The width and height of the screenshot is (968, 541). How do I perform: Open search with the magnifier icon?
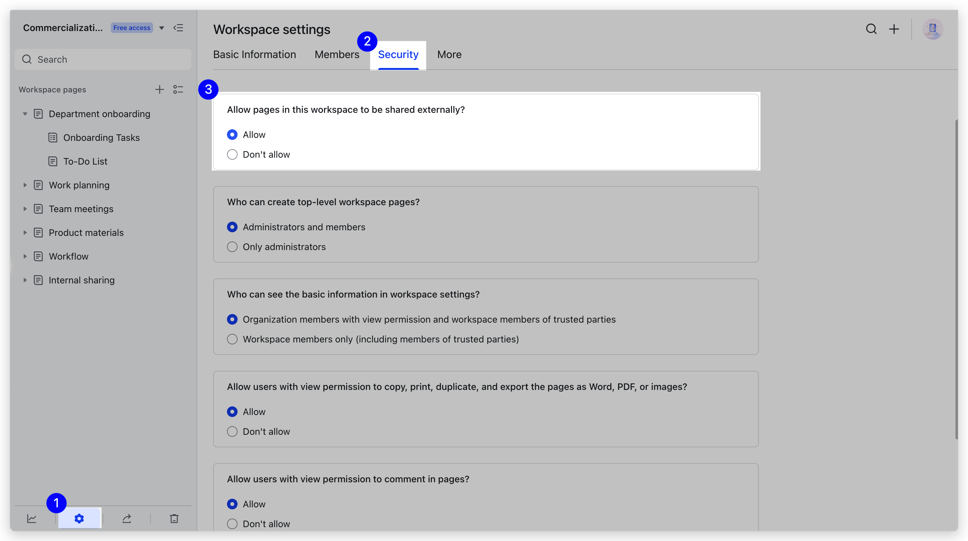[871, 29]
